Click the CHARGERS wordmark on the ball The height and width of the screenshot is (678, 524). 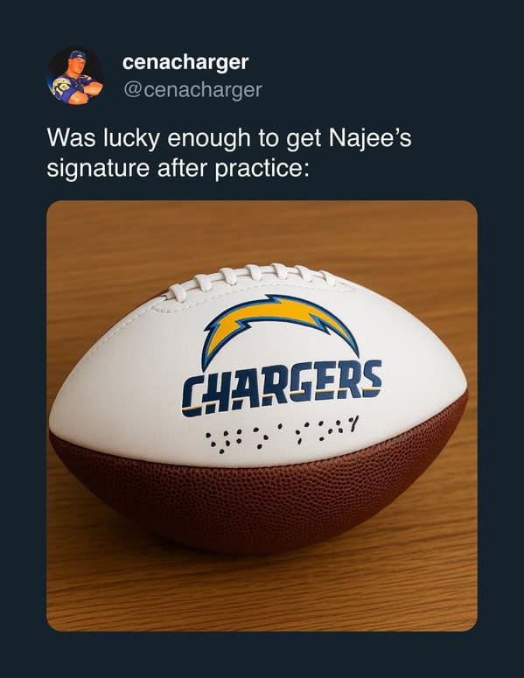(x=282, y=388)
